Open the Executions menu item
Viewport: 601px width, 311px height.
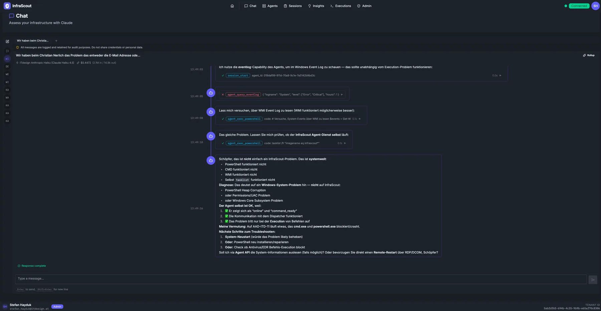341,6
